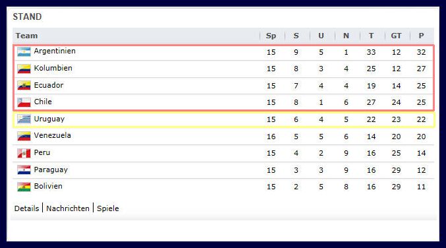Open the Details link
The height and width of the screenshot is (248, 446).
[27, 208]
